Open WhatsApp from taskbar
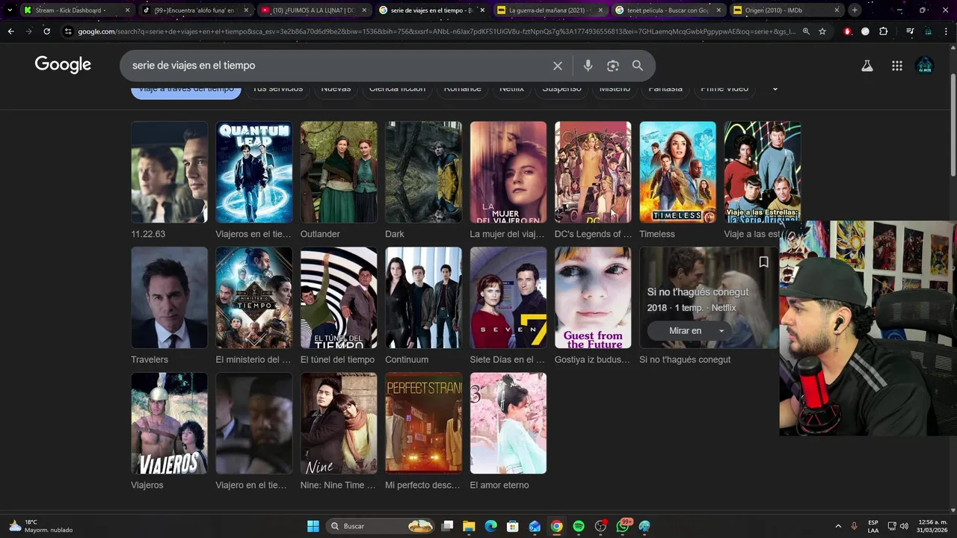This screenshot has width=957, height=538. tap(623, 526)
